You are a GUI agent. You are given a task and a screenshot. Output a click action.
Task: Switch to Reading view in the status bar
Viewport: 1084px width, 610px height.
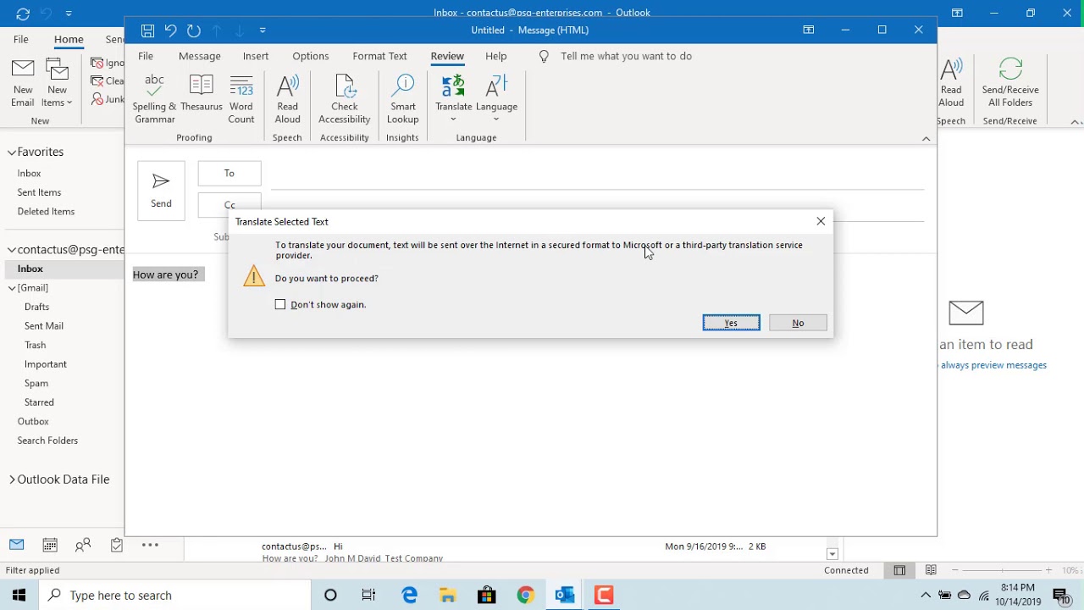(x=931, y=570)
